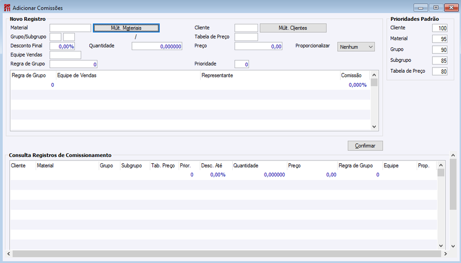This screenshot has width=461, height=263.
Task: Click the Subgrupo column header in Consulta grid
Action: tap(135, 166)
